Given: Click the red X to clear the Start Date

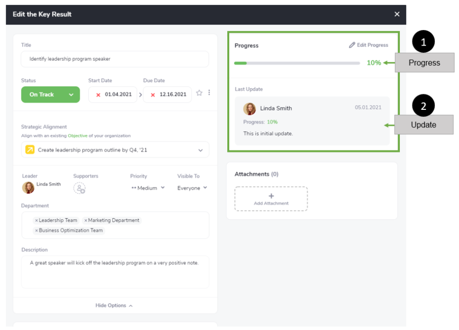Looking at the screenshot, I should pyautogui.click(x=97, y=95).
